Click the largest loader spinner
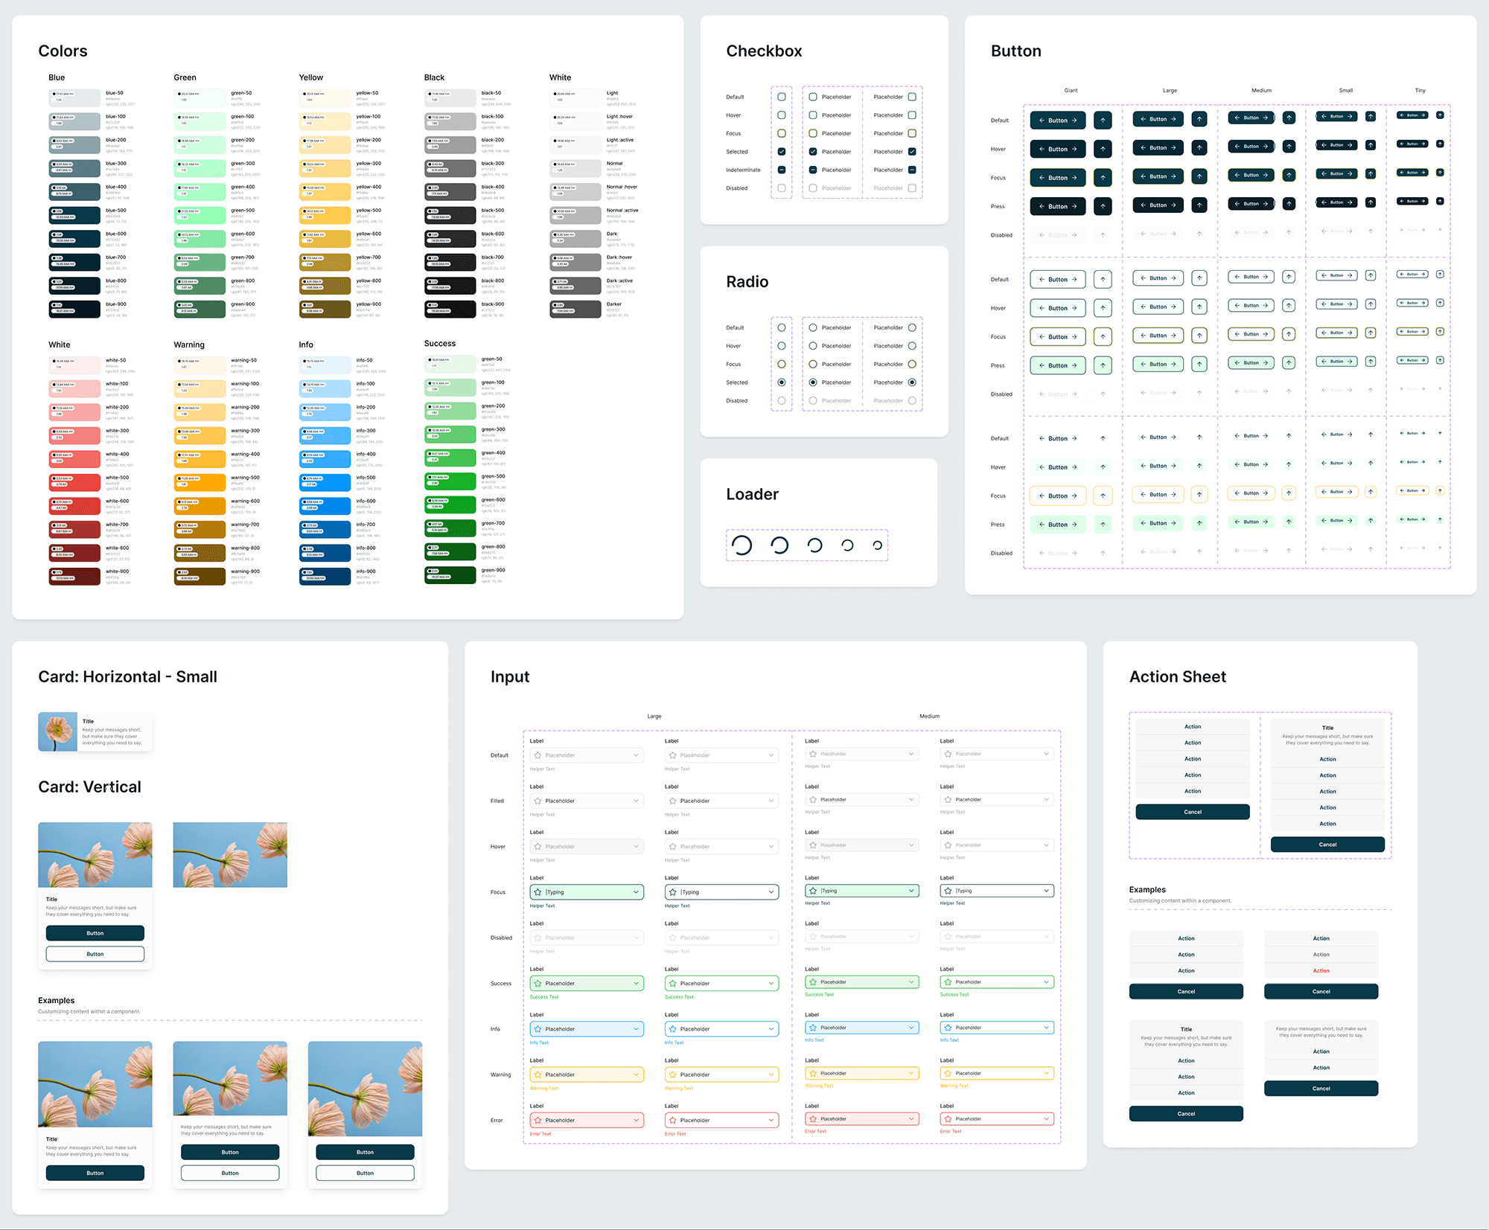Viewport: 1489px width, 1230px height. [x=741, y=545]
